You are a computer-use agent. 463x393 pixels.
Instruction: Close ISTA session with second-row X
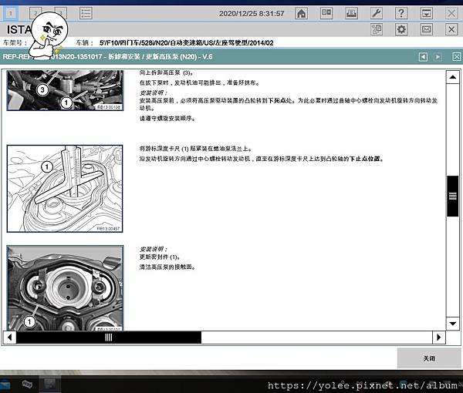point(451,29)
